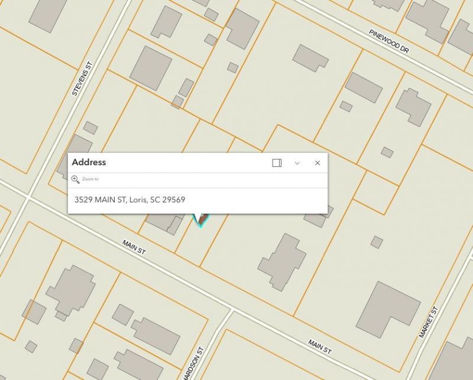Screen dimensions: 473x380
Task: Click the magnifier Zoom to icon
Action: (76, 179)
